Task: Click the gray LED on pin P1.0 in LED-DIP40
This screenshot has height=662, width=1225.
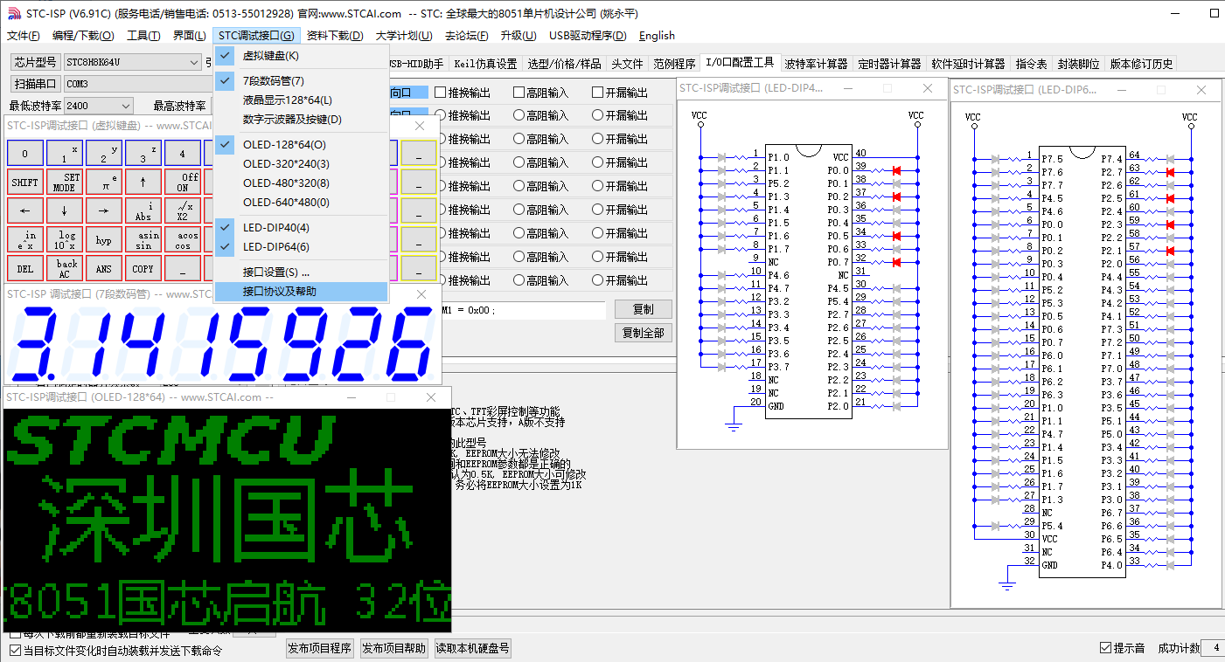Action: tap(722, 157)
